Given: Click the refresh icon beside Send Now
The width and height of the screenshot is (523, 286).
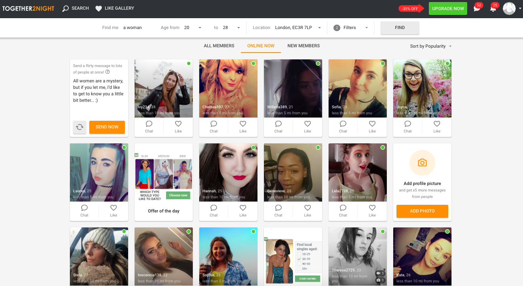Looking at the screenshot, I should click(80, 127).
